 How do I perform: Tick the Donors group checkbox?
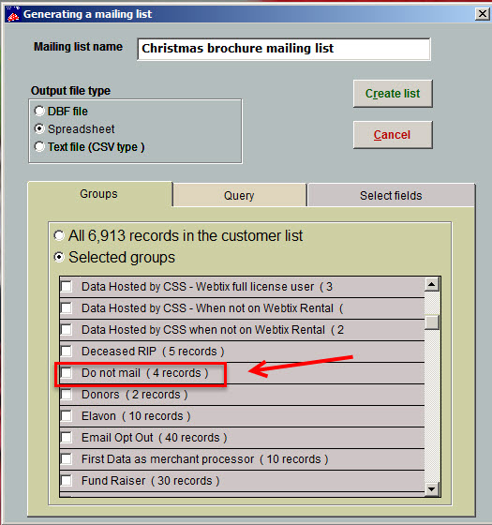pos(67,395)
